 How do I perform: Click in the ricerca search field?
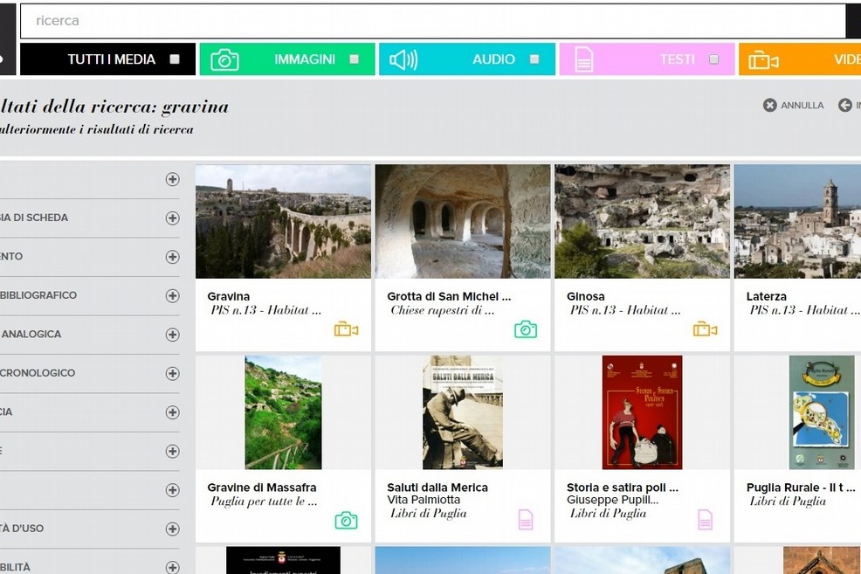(x=432, y=21)
